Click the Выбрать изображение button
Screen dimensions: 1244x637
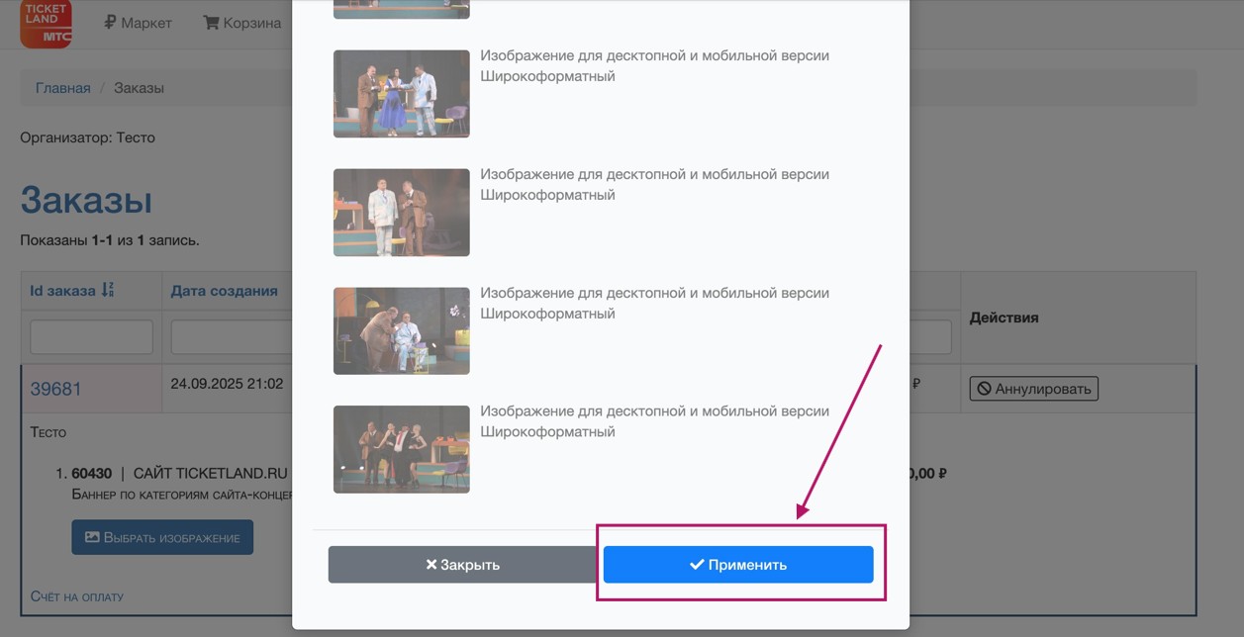click(162, 537)
